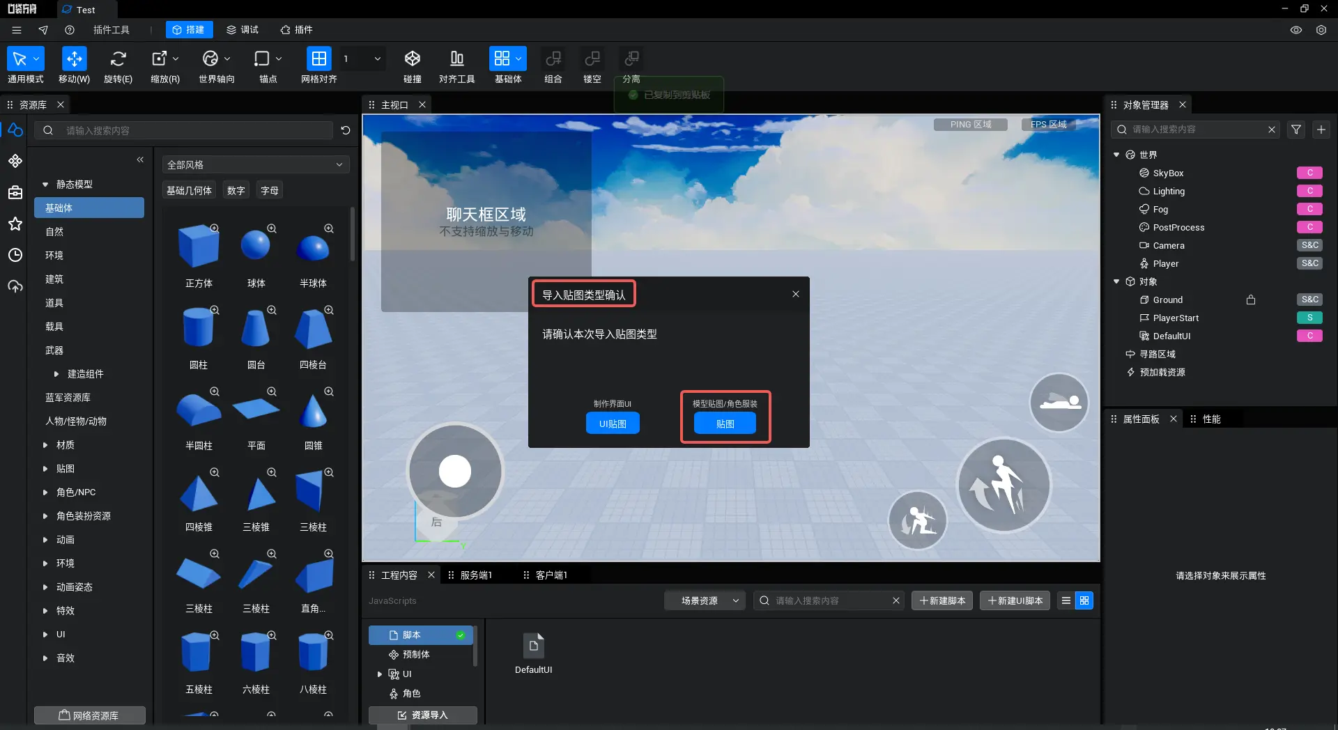Click the plus icon in 对象管理器
Screen dimensions: 1338x730
1321,130
